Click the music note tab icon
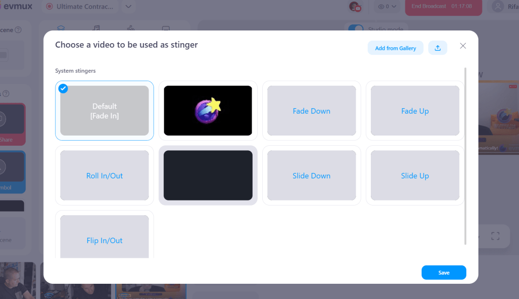Viewport: 519px width, 299px height. (x=96, y=28)
